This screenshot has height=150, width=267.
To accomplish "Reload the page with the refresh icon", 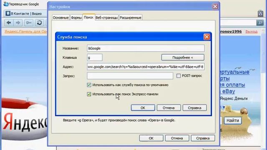I will pos(40,23).
